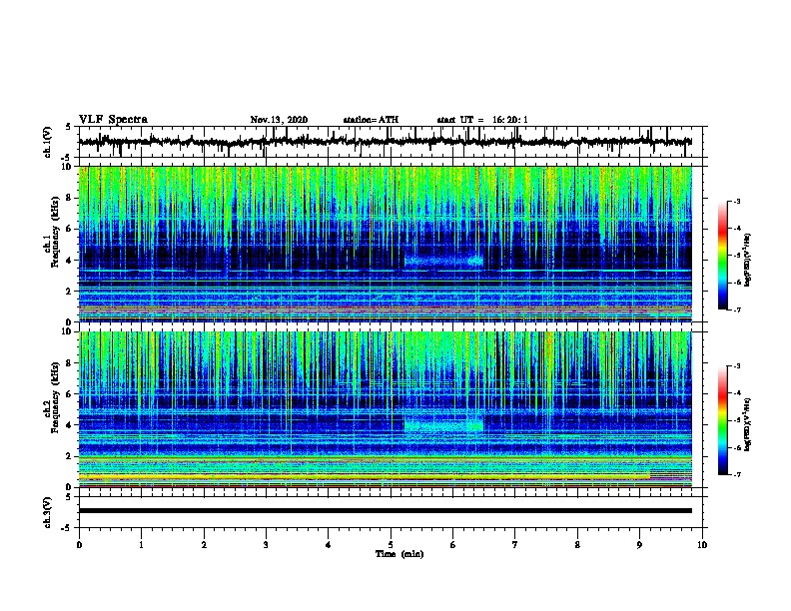The height and width of the screenshot is (611, 791).
Task: Click time axis tick label 1
Action: coord(141,545)
